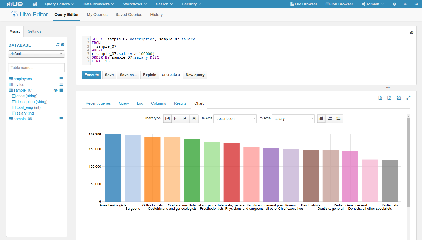Viewport: 422px width, 240px height.
Task: Open the sign out icon
Action: tap(416, 4)
